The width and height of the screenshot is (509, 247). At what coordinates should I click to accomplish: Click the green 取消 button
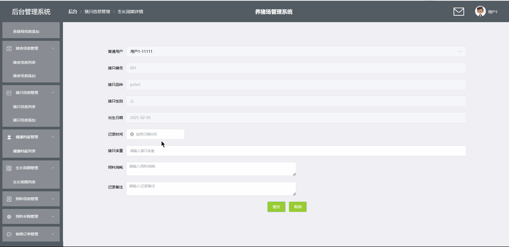[298, 207]
